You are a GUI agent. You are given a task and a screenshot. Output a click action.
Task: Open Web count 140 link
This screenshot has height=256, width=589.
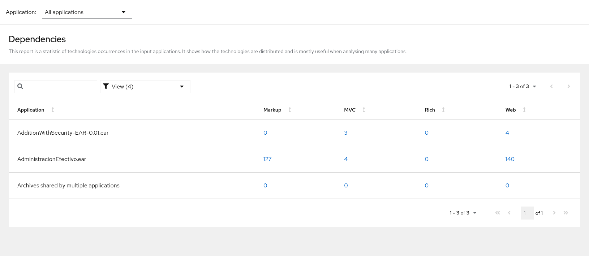[510, 159]
